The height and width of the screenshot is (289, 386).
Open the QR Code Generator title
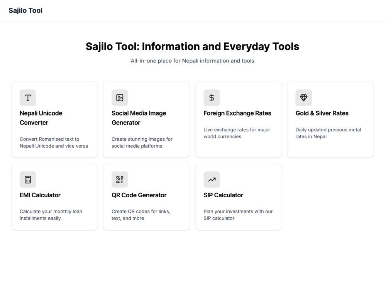(x=139, y=195)
